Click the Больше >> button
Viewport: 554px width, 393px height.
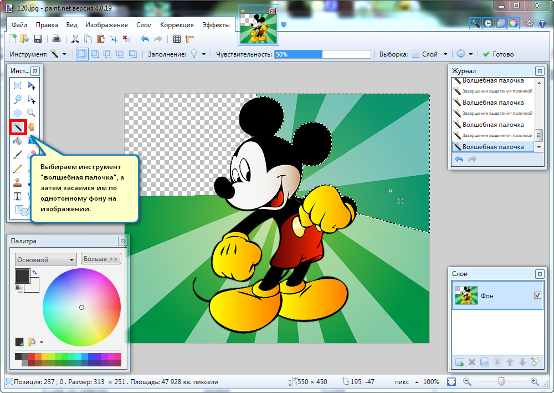(101, 259)
